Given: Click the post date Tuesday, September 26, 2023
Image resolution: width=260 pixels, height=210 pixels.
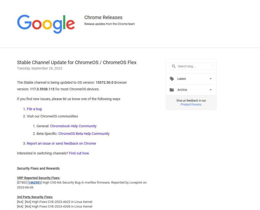Looking at the screenshot, I should 40,68.
